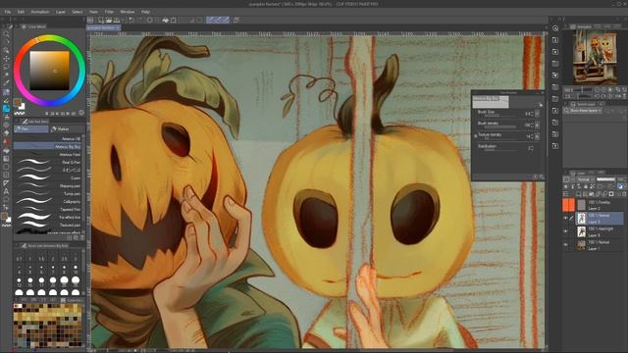628x353 pixels.
Task: Toggle visibility eye of Layer 9
Action: (565, 231)
